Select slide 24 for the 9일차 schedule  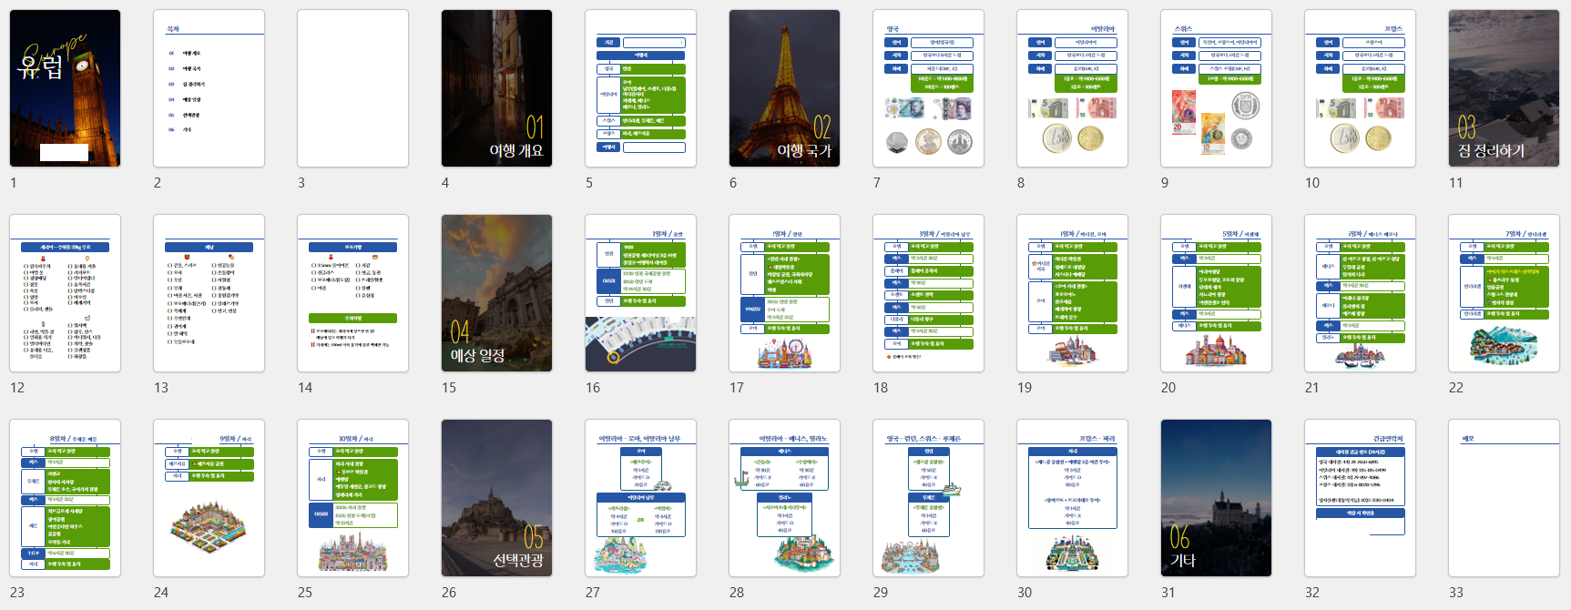pyautogui.click(x=209, y=498)
